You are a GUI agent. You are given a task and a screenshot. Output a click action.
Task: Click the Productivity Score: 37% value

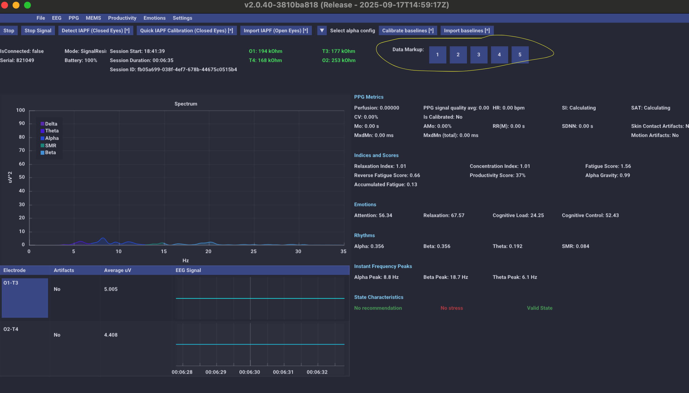(498, 175)
